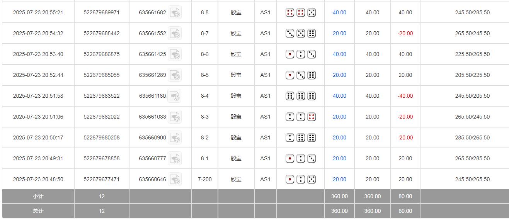Open video replay for round 635661552

coord(175,34)
